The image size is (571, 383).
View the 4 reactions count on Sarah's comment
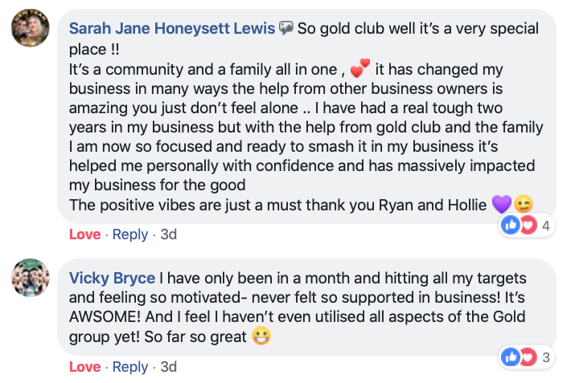[545, 226]
